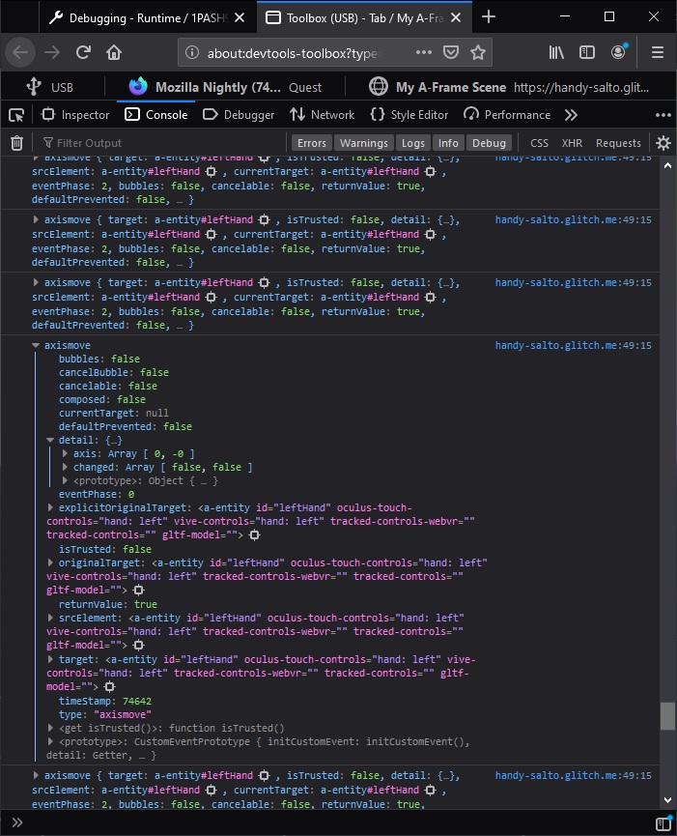
Task: Open console settings gear icon
Action: coord(663,143)
